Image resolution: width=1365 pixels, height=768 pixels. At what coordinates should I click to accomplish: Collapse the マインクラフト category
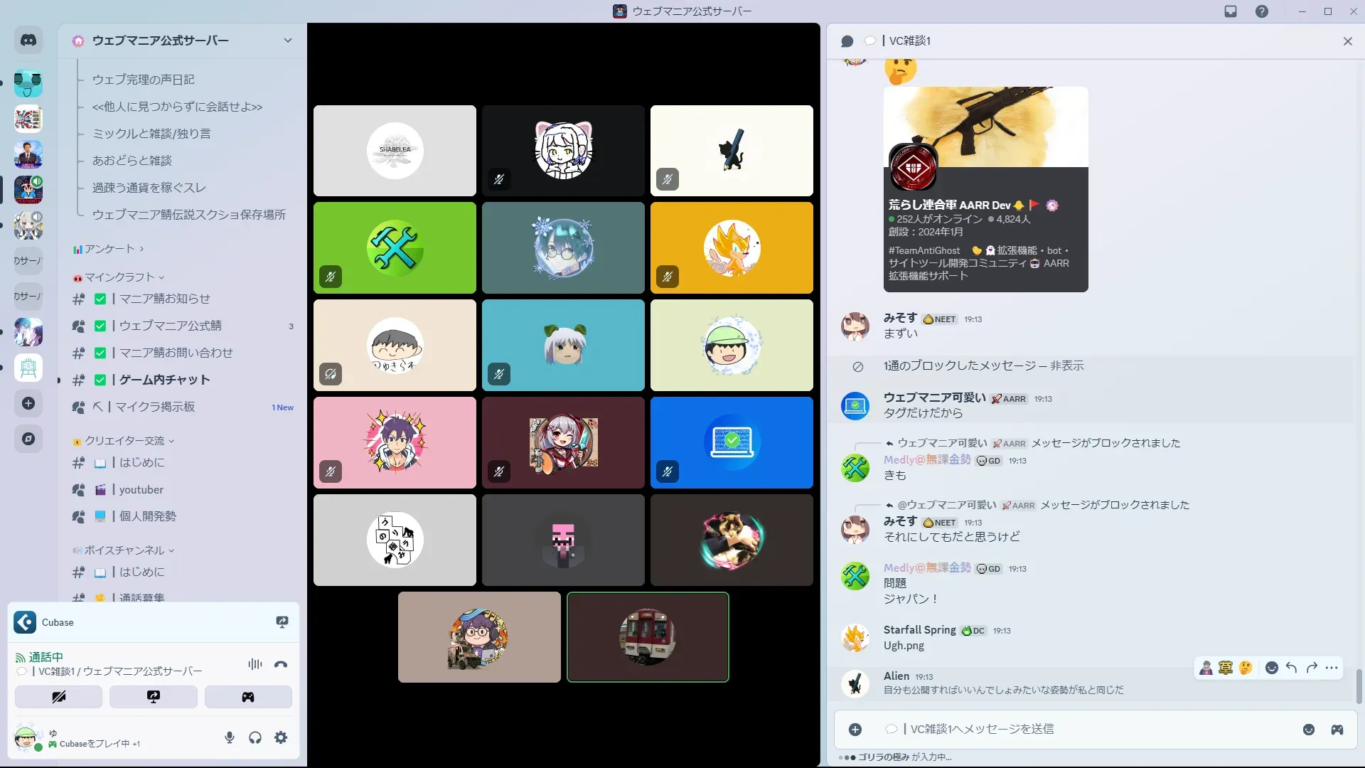(121, 277)
